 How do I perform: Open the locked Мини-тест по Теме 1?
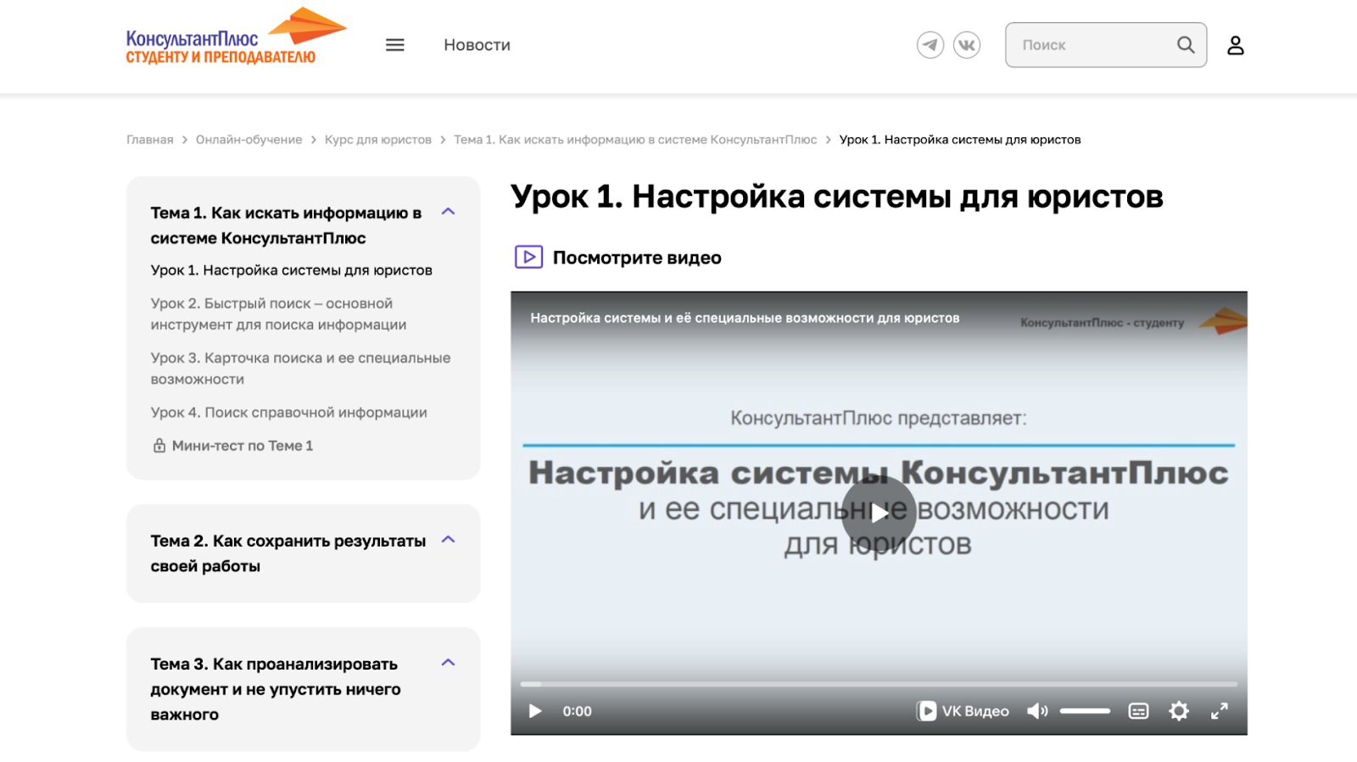tap(232, 446)
